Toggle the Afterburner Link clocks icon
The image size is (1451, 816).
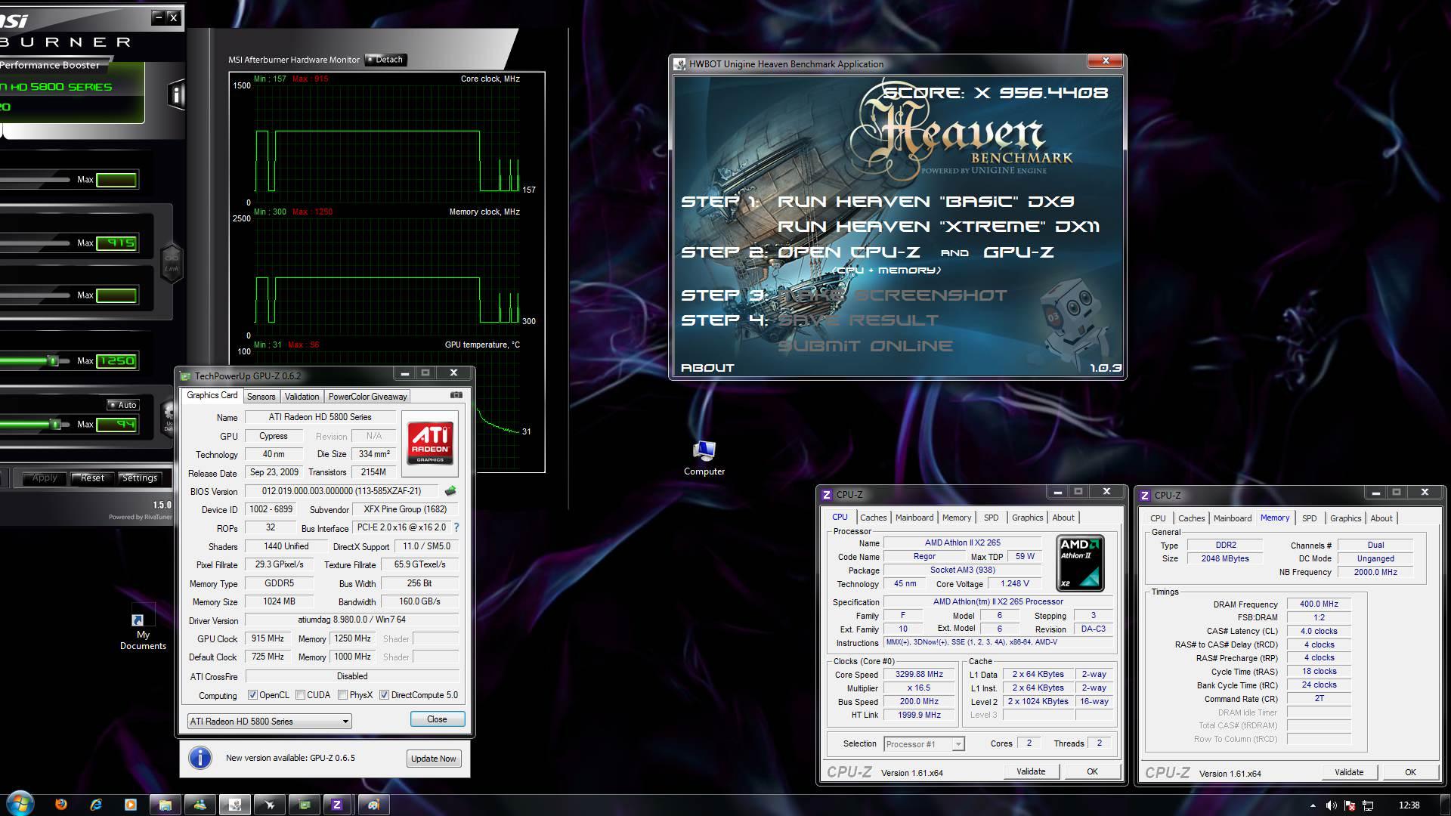click(172, 261)
